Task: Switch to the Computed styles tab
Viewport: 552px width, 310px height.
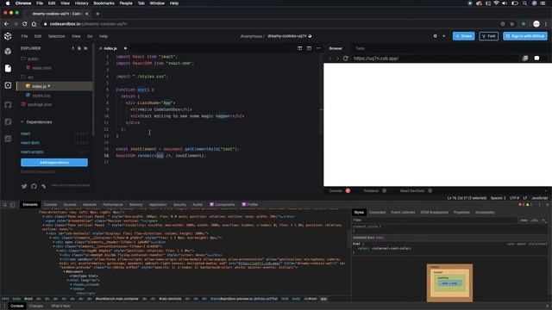Action: click(x=378, y=213)
